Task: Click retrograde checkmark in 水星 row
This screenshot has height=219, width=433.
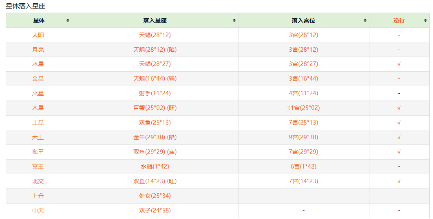Action: [x=399, y=64]
